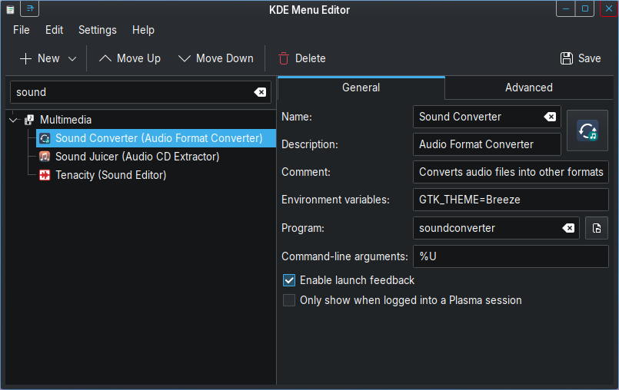Click the Move Down toolbar button
Viewport: 619px width, 390px height.
click(x=215, y=58)
